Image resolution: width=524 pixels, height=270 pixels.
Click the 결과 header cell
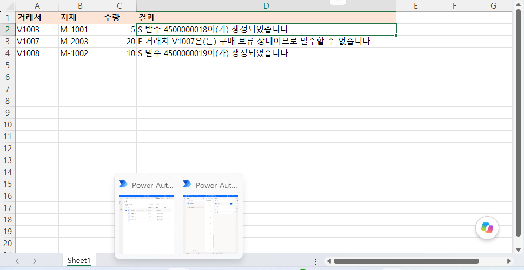(267, 17)
